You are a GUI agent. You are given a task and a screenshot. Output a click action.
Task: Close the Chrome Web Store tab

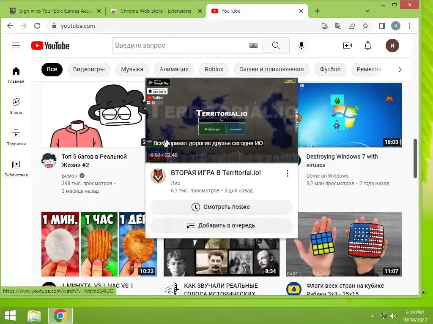tap(200, 11)
